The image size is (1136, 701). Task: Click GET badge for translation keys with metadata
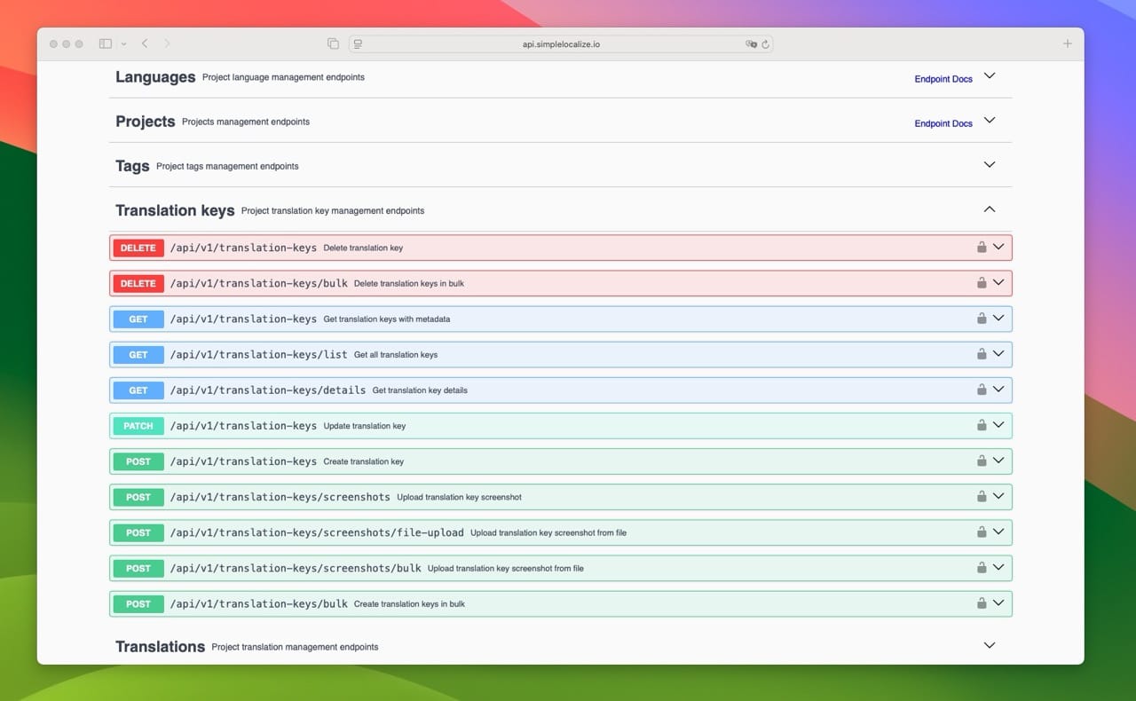[x=138, y=319]
